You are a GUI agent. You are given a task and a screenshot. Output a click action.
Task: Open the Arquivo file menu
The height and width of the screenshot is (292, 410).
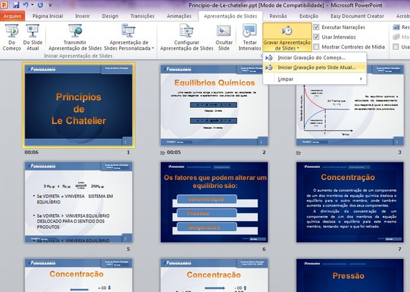[x=12, y=16]
